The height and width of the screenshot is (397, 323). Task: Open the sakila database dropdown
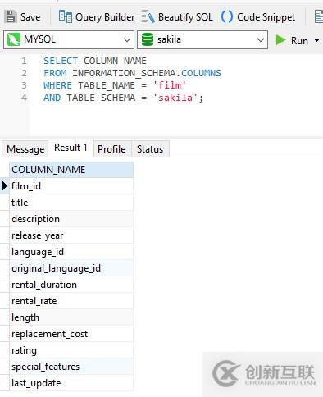pos(202,40)
